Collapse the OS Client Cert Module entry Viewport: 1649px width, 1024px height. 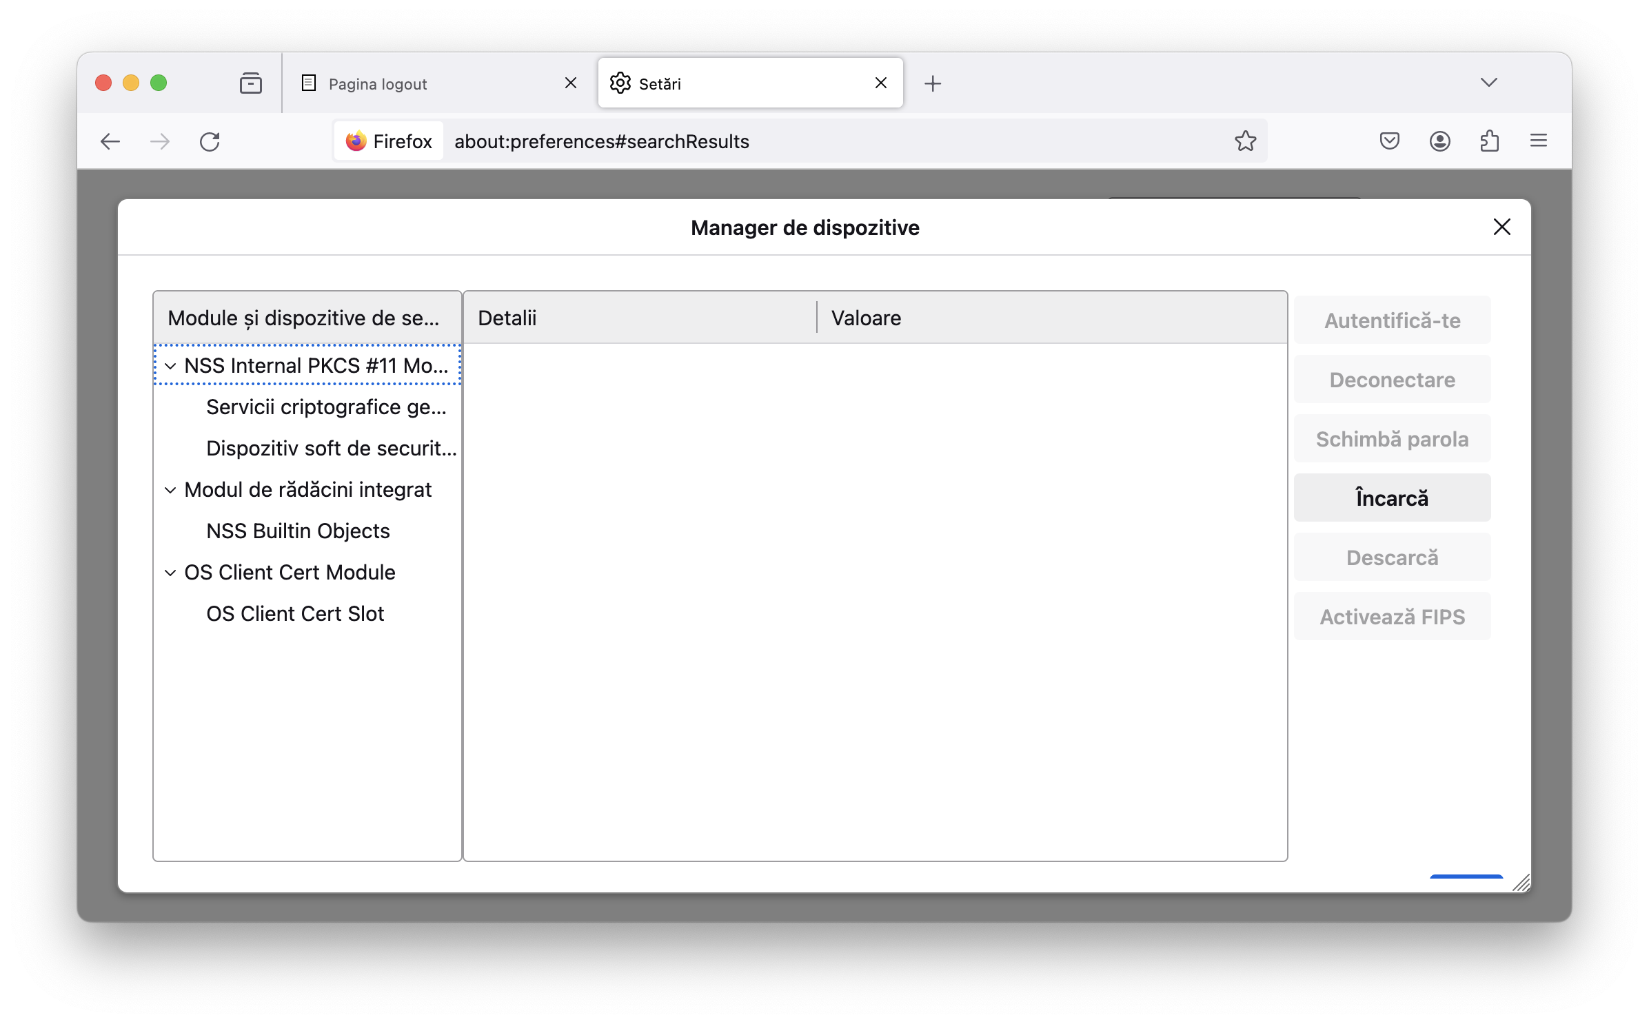171,572
